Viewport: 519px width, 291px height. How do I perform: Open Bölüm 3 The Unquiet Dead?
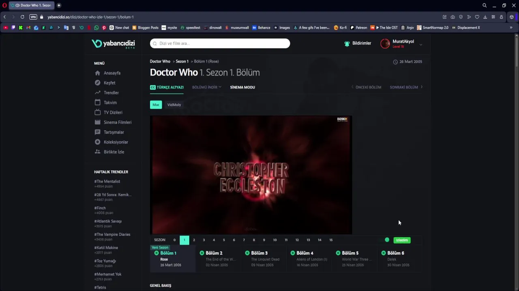tap(263, 259)
